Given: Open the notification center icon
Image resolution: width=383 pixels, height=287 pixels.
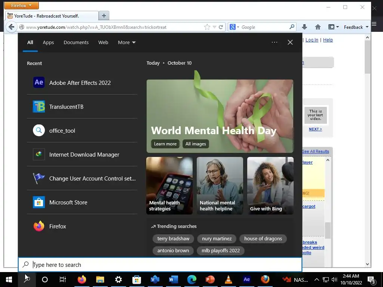Looking at the screenshot, I should [x=371, y=280].
